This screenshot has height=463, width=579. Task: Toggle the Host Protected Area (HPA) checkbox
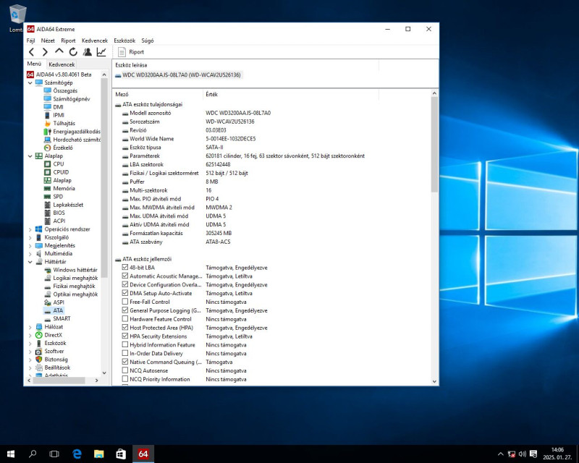click(125, 328)
